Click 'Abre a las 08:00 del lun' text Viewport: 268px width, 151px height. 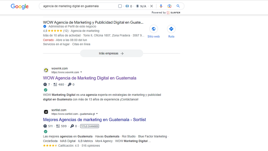[x=71, y=40]
